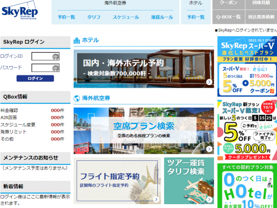Open the フライト指定予約 banner
277x208 pixels.
(x=117, y=181)
